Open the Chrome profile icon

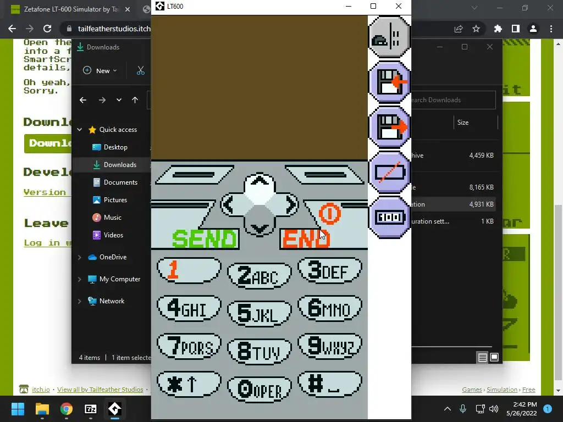tap(533, 29)
